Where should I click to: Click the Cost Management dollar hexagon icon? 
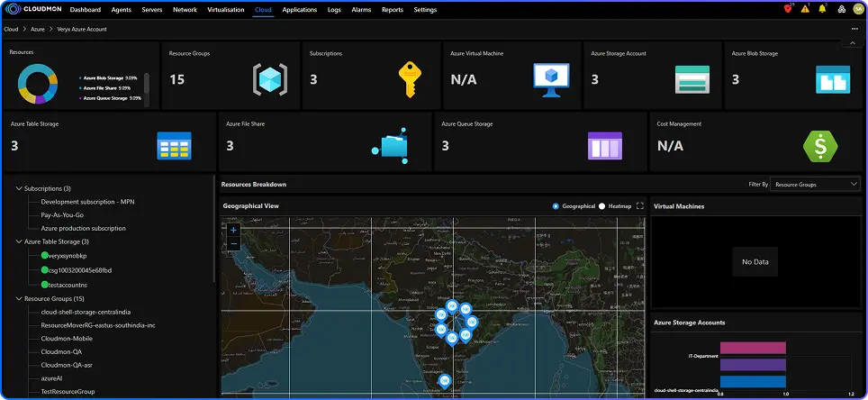tap(820, 146)
